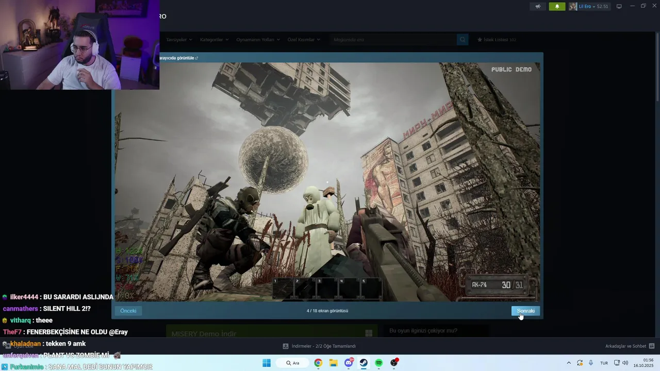The height and width of the screenshot is (371, 660).
Task: Go back with the Önceki button
Action: tap(128, 311)
